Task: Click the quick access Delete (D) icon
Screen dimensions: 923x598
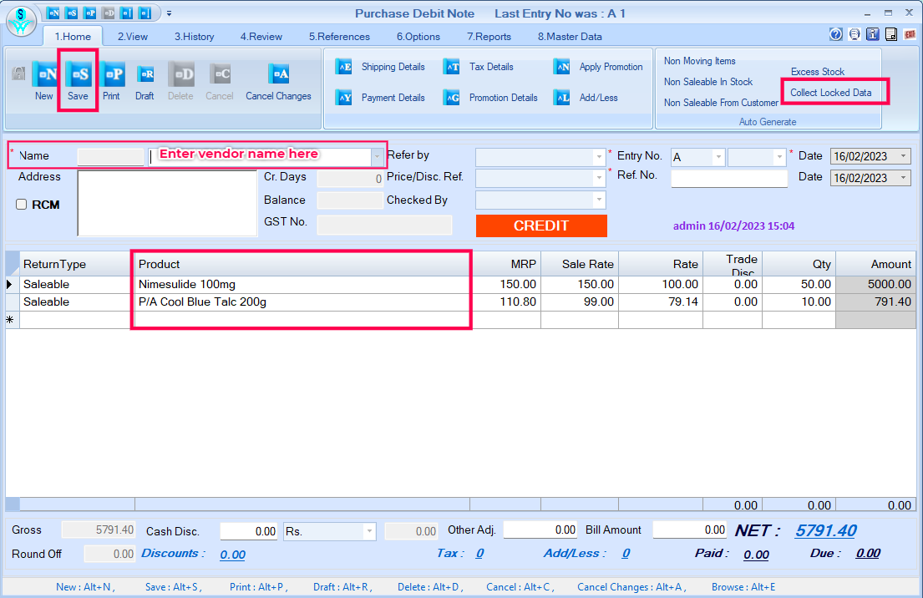Action: click(x=109, y=13)
